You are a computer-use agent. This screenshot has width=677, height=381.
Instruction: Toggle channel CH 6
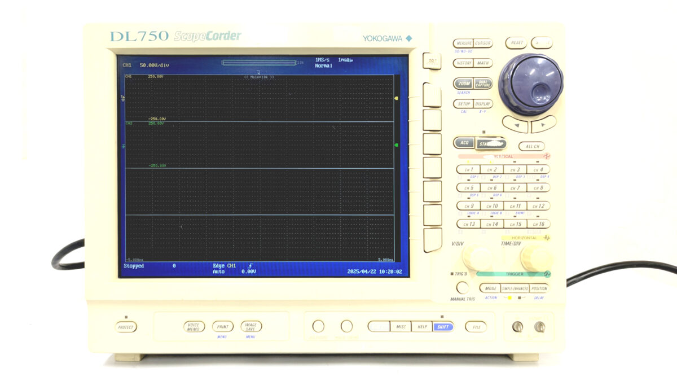491,188
